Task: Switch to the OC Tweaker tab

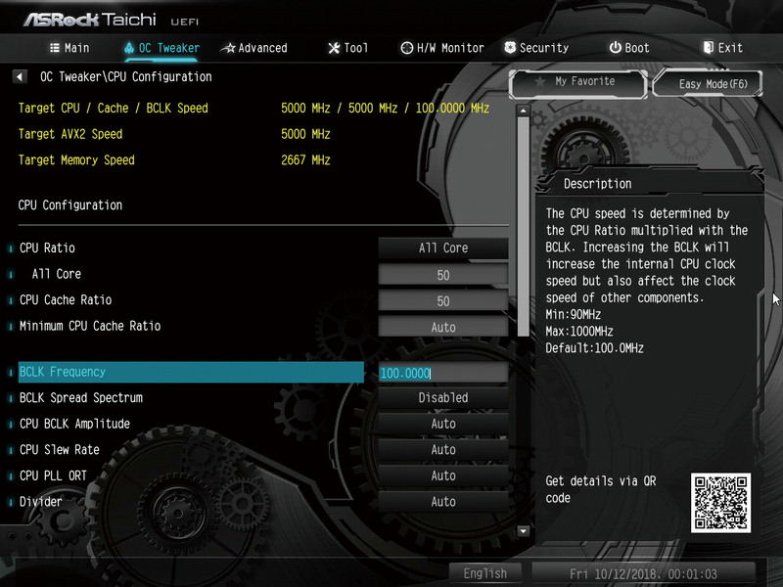Action: [161, 48]
